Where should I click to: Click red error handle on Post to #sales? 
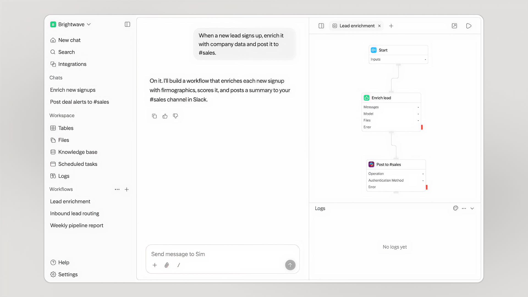click(427, 187)
